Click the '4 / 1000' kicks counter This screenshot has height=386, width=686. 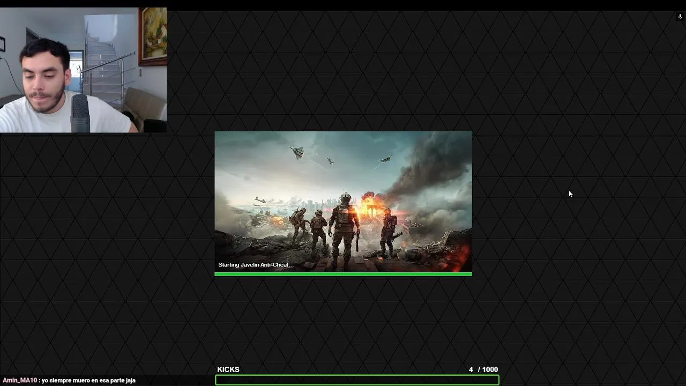pos(483,369)
